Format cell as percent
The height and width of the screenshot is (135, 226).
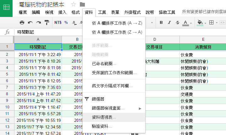66,23
